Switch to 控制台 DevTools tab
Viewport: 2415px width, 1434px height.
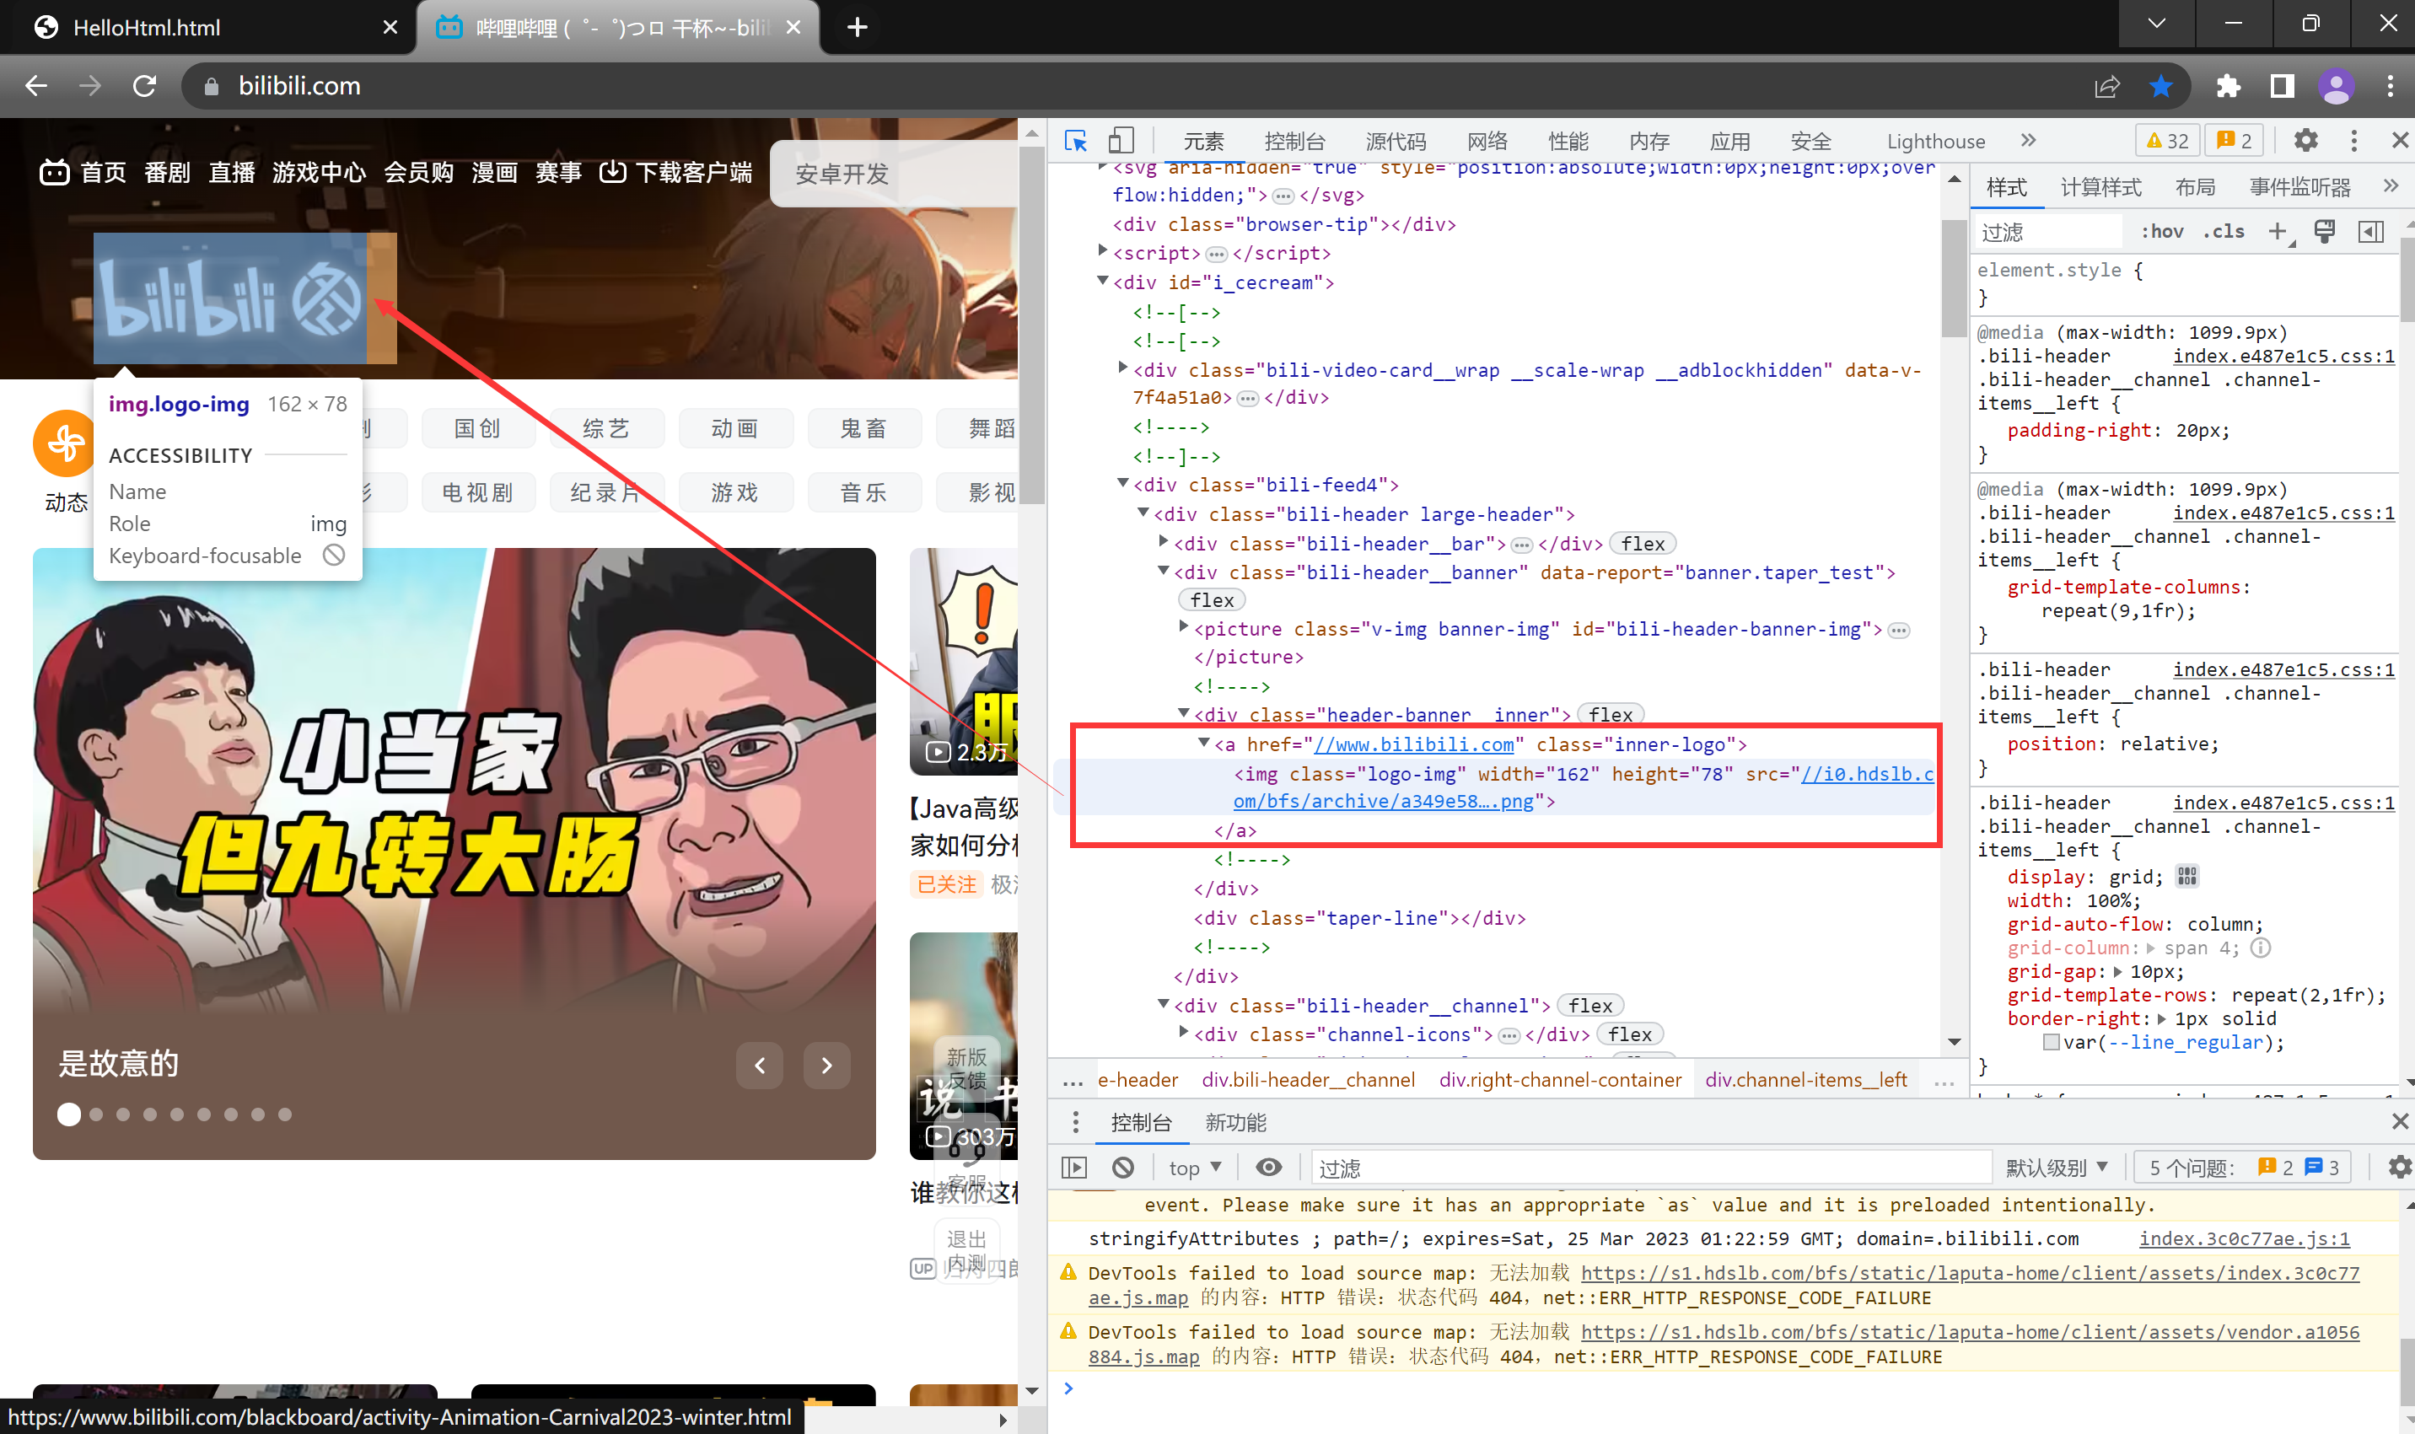point(1294,141)
